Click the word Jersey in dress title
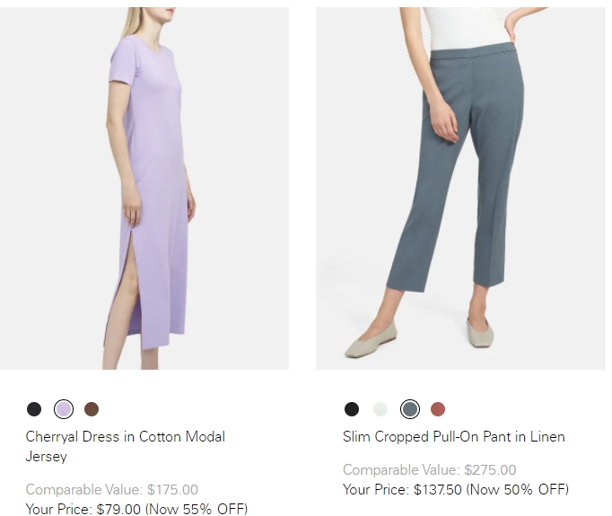Screen dimensions: 612x516 [x=46, y=457]
